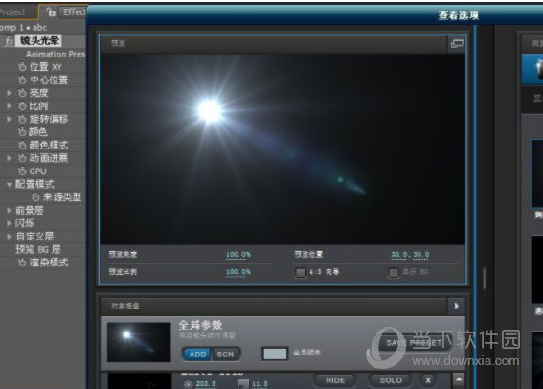Click the fx toggle beside 镜头光晕
This screenshot has width=543, height=389.
coord(10,41)
